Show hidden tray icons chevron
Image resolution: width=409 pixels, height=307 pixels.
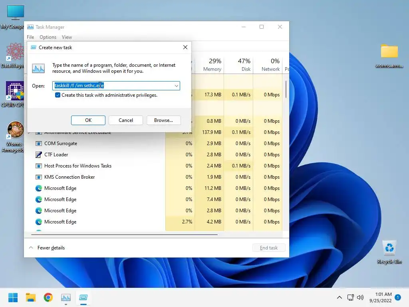point(340,297)
